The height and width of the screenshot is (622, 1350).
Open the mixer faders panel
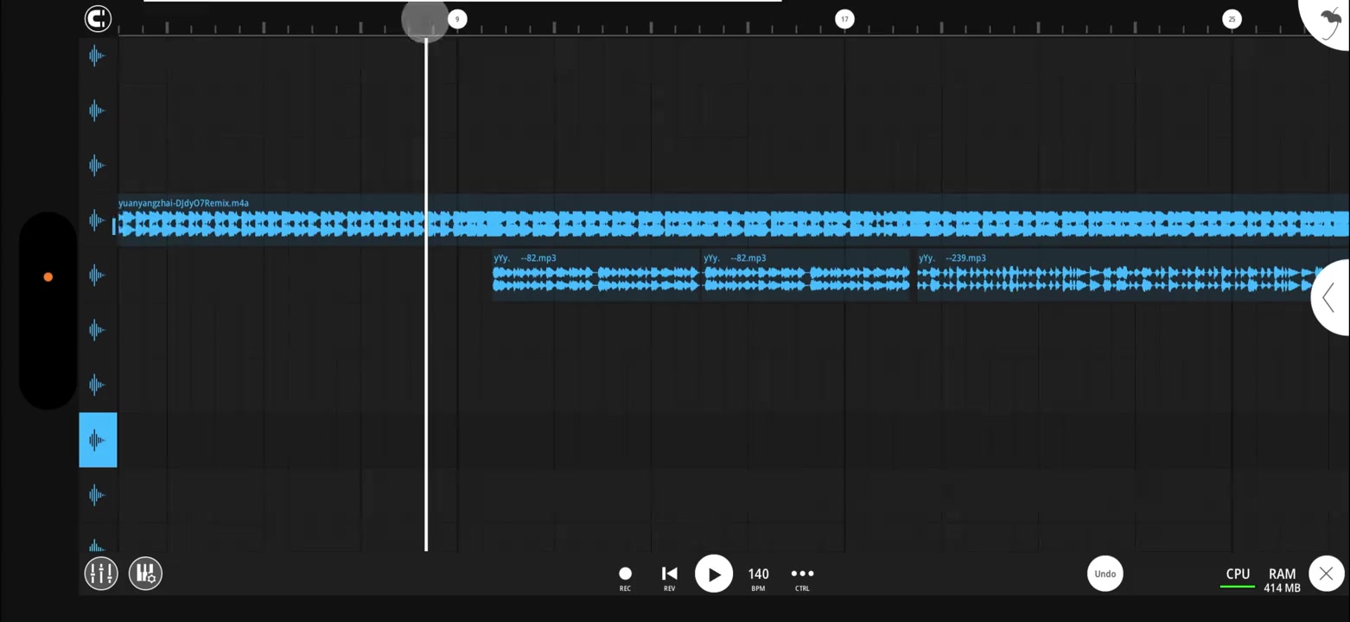101,573
